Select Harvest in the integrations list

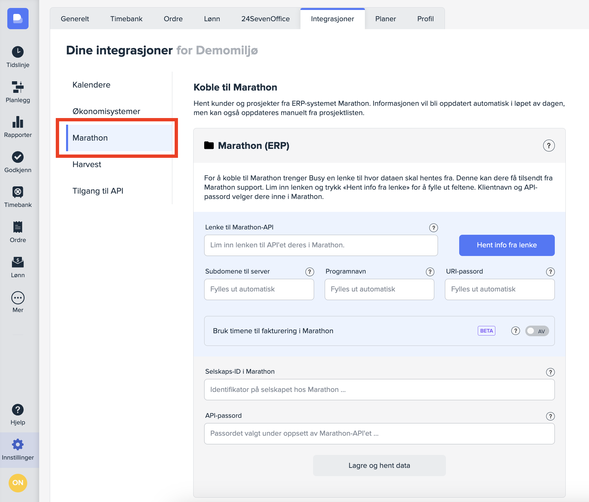87,164
